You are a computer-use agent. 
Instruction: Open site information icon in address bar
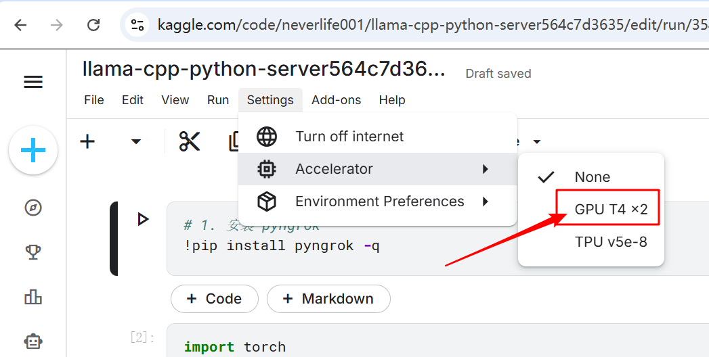[137, 25]
